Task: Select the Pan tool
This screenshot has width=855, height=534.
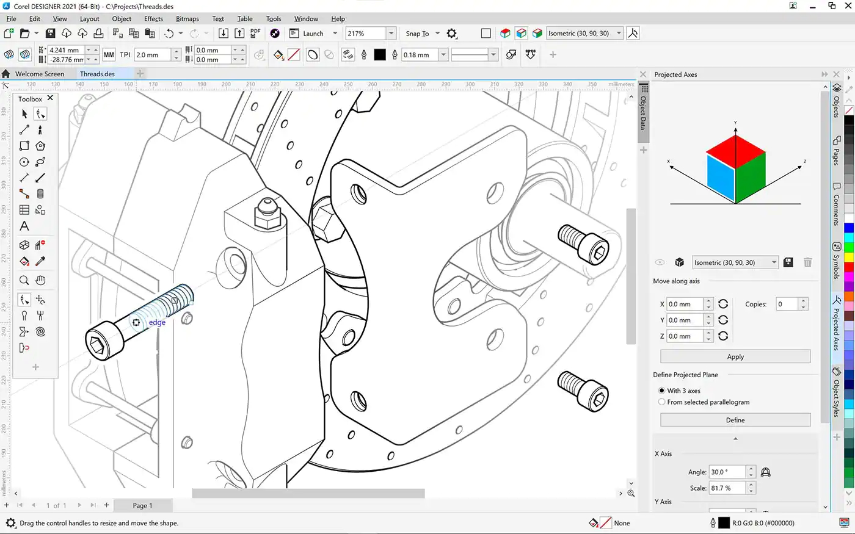Action: (x=40, y=280)
